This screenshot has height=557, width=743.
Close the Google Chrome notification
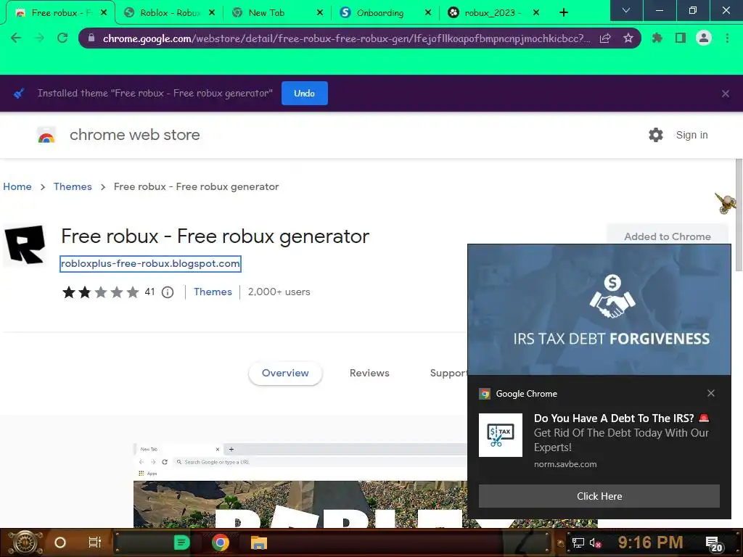click(x=711, y=393)
